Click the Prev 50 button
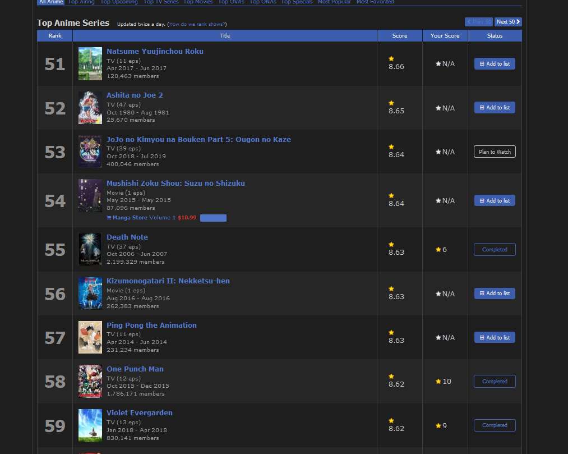The width and height of the screenshot is (568, 454). pyautogui.click(x=479, y=22)
